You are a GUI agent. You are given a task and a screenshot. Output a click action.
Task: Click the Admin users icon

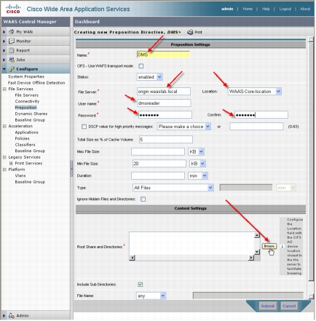pyautogui.click(x=11, y=315)
